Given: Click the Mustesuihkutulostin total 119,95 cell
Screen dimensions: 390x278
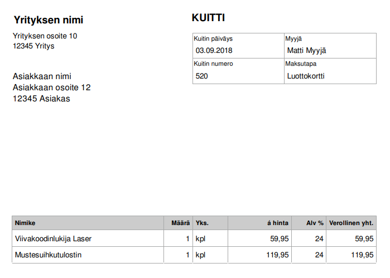Looking at the screenshot, I should click(362, 255).
